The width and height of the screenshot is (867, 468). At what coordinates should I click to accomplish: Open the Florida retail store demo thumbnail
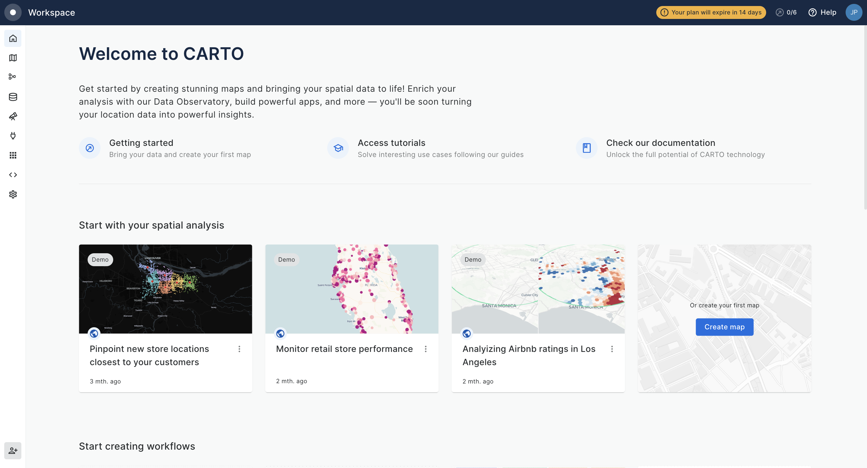(352, 289)
